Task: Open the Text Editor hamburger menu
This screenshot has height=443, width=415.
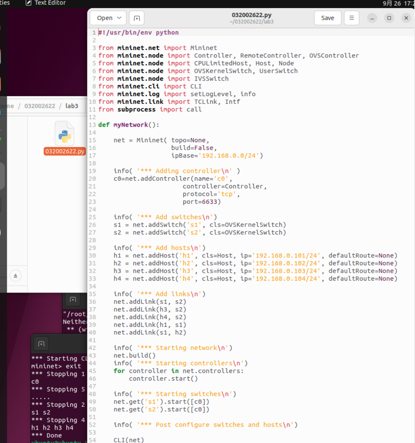Action: pos(352,18)
